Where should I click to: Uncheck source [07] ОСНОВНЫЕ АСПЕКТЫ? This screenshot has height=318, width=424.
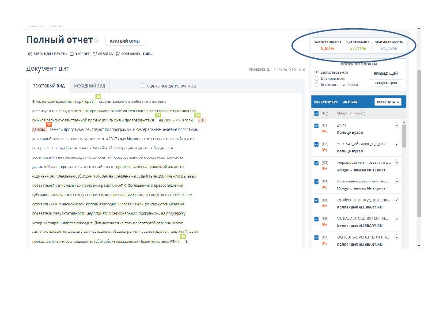click(316, 238)
